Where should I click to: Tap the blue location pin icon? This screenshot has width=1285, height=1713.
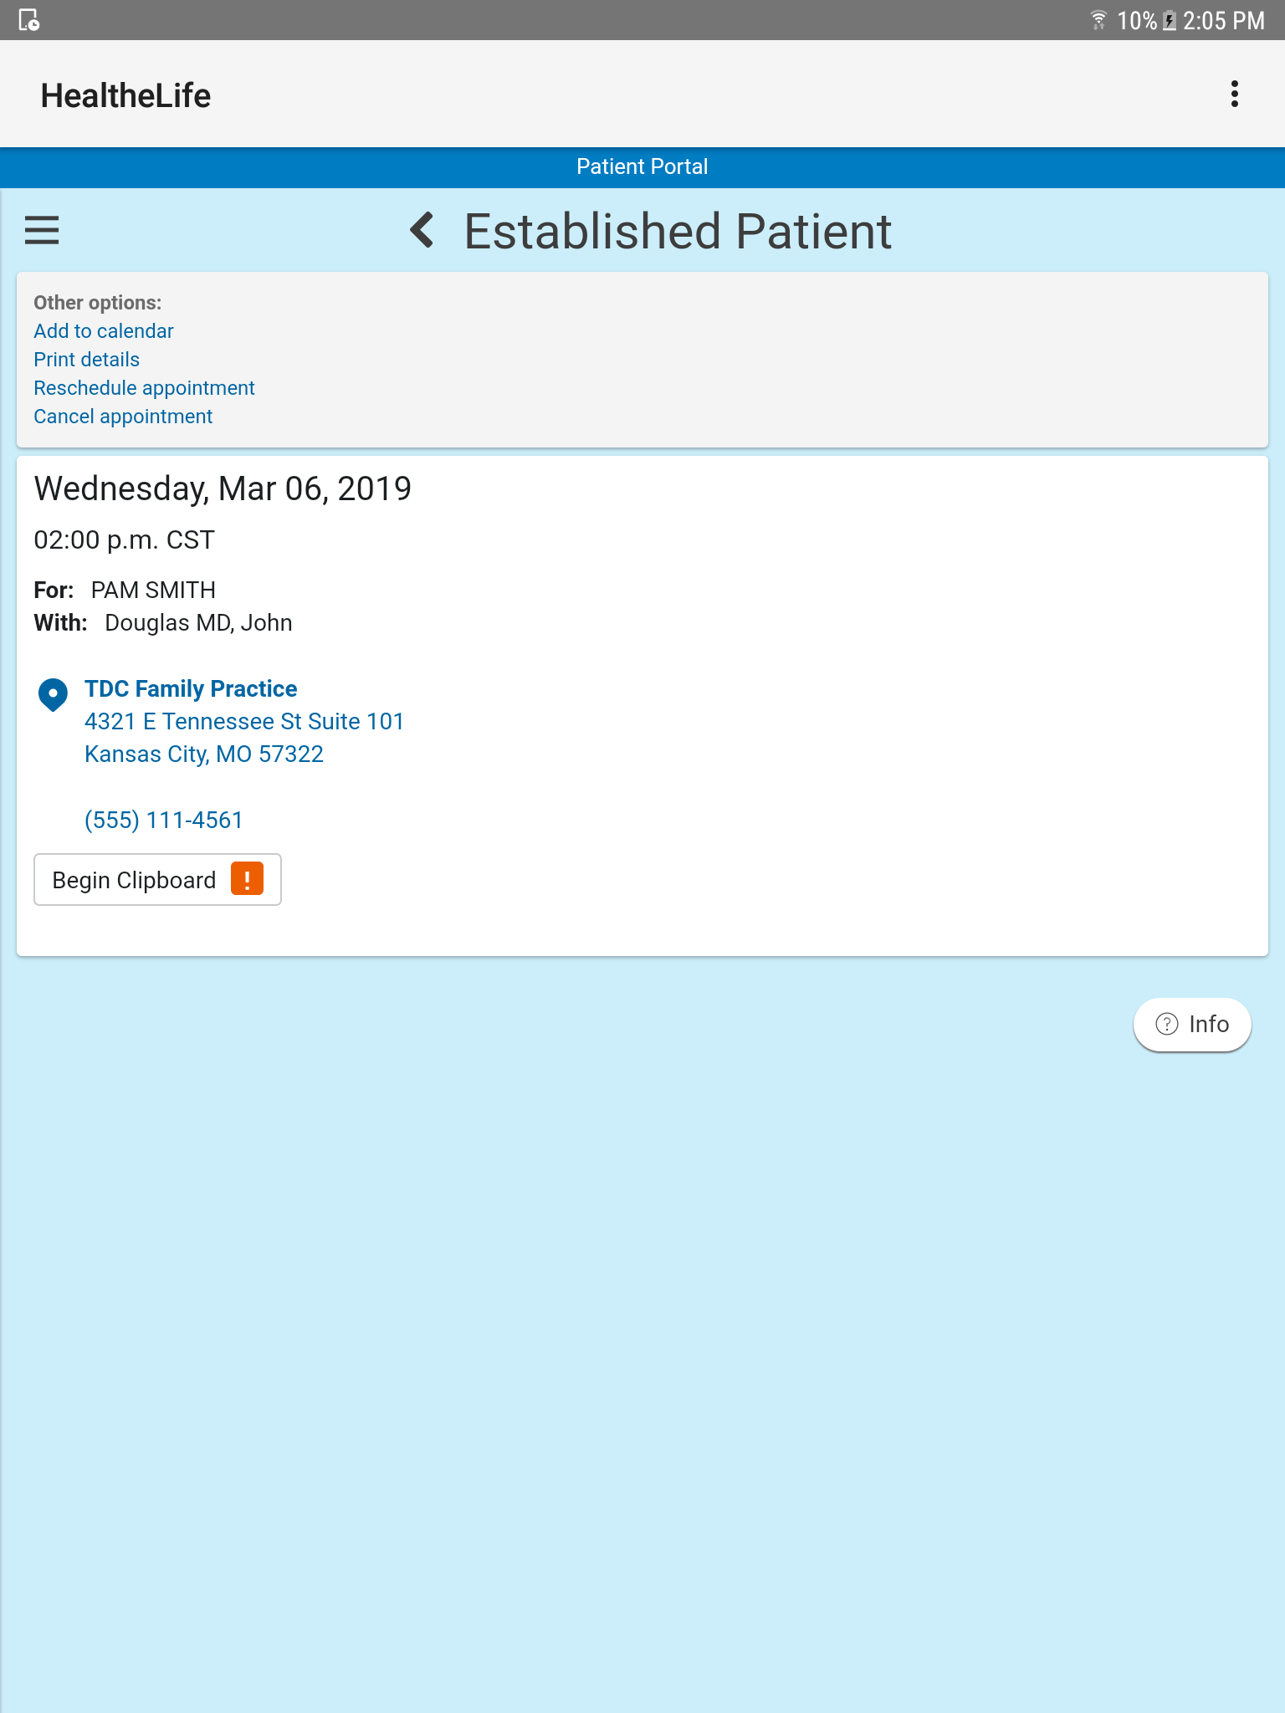point(53,694)
